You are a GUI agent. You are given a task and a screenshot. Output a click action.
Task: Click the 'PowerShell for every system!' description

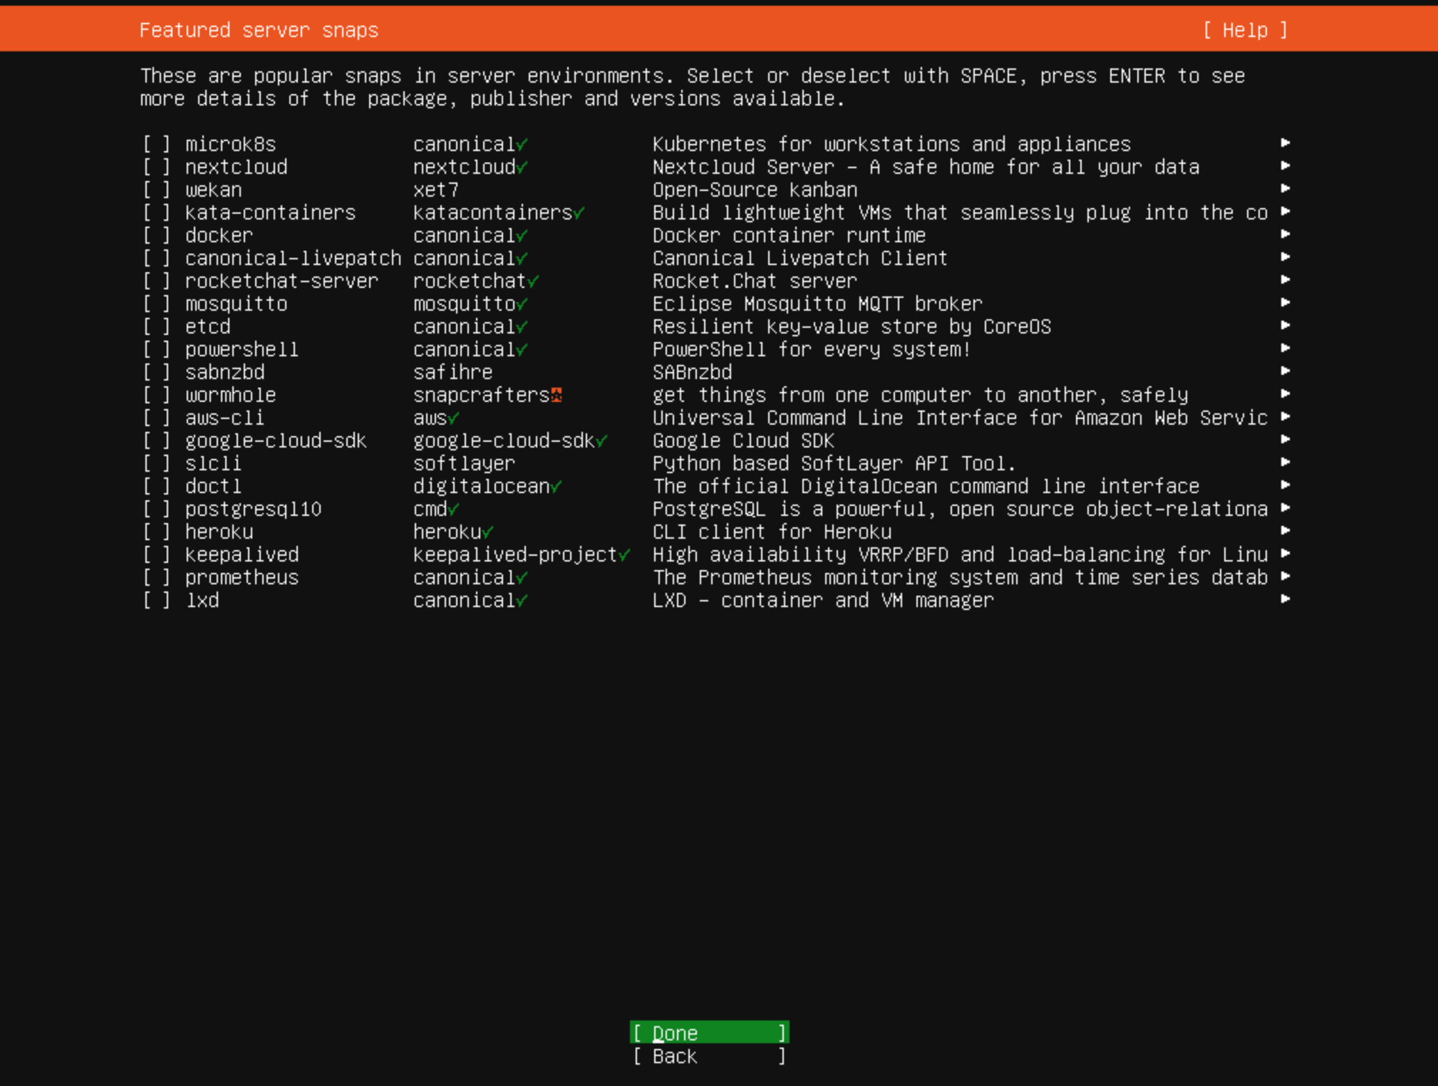[x=812, y=350]
